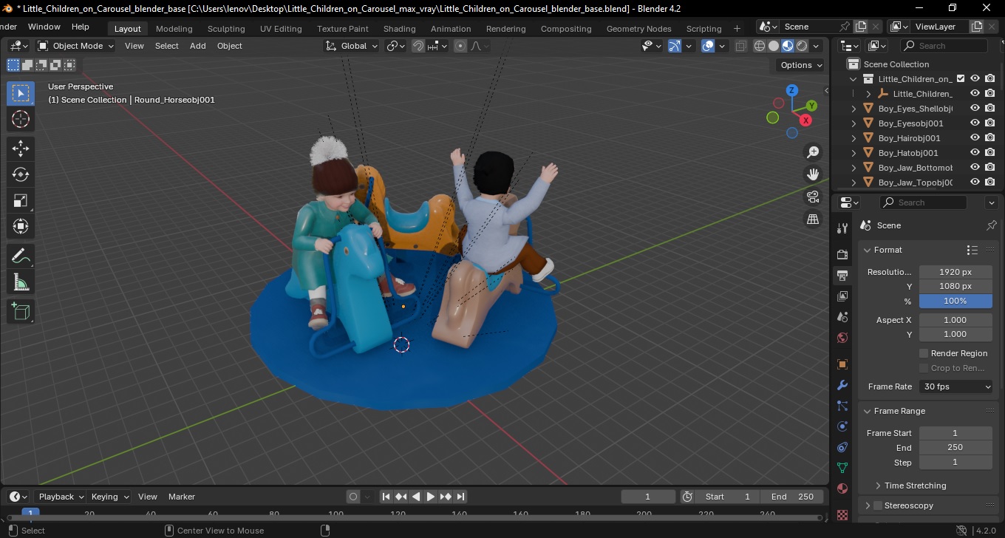The height and width of the screenshot is (538, 1005).
Task: Open the Keying dropdown in timeline
Action: (x=109, y=497)
